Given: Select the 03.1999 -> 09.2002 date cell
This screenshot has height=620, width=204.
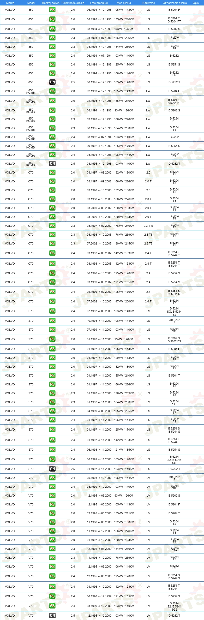Looking at the screenshot, I should point(99,282).
